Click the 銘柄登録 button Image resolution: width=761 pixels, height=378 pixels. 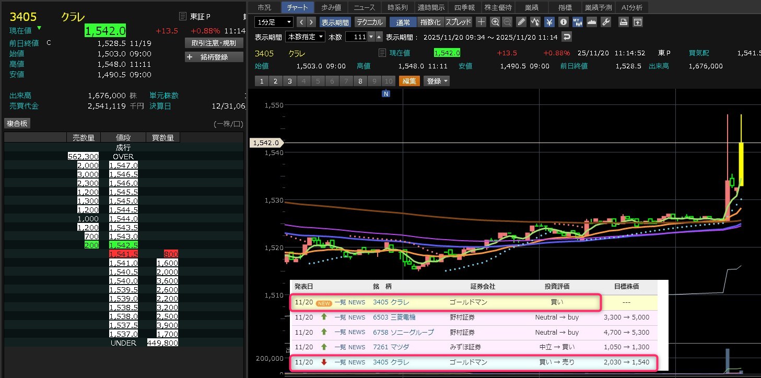coord(214,57)
